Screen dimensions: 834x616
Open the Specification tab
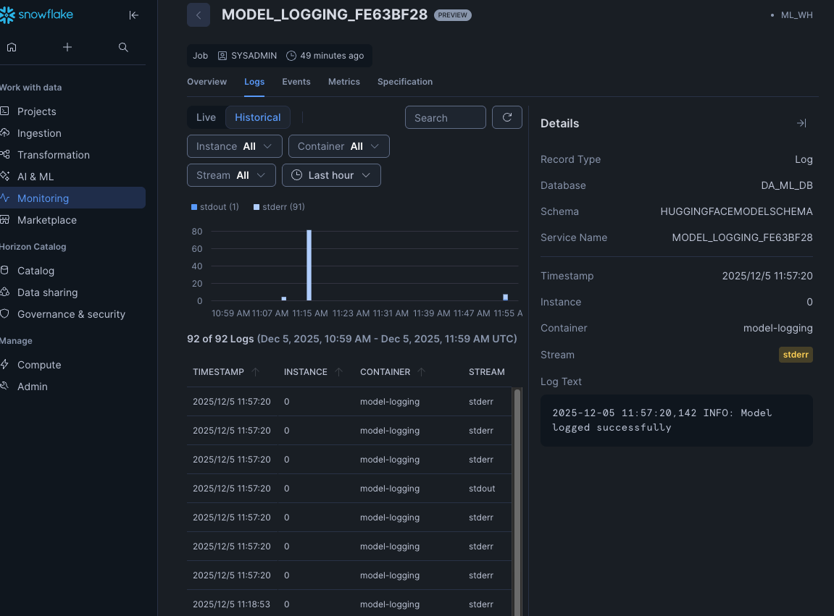pos(404,82)
